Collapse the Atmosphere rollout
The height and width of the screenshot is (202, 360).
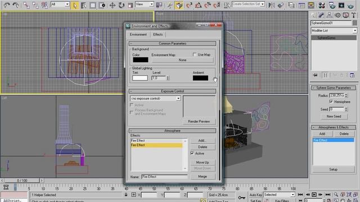point(172,131)
